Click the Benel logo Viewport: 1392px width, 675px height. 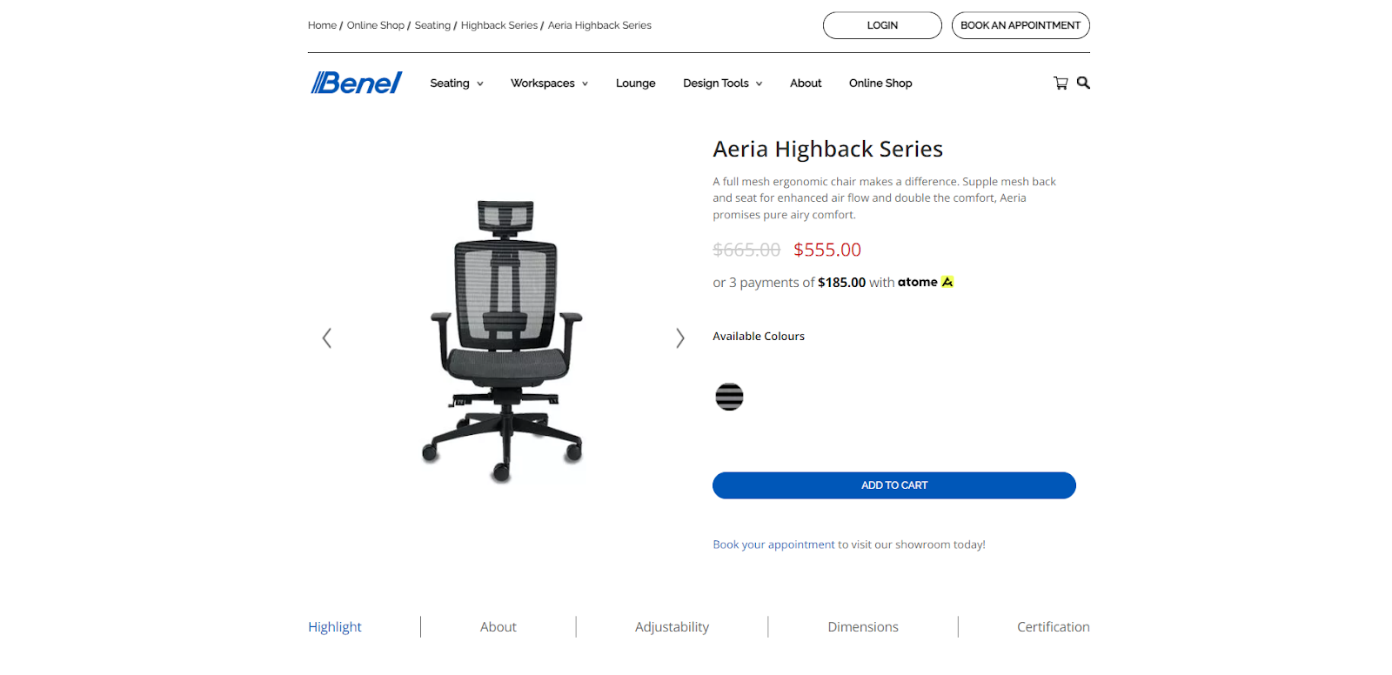click(x=357, y=83)
